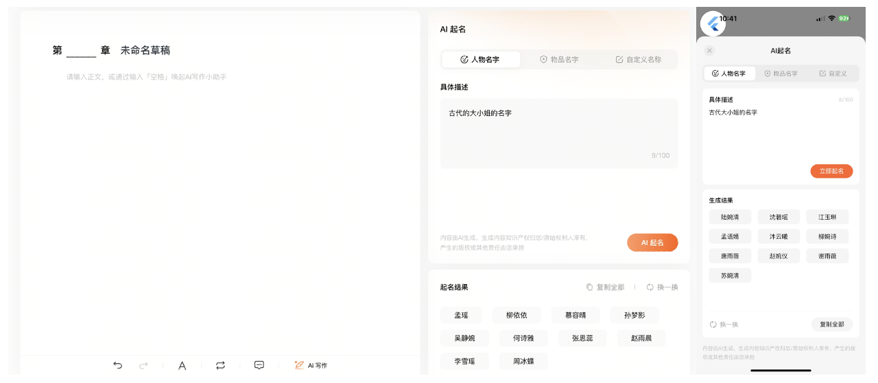Screen dimensions: 878x383
Task: Open the font format 'A' tool
Action: pyautogui.click(x=182, y=365)
